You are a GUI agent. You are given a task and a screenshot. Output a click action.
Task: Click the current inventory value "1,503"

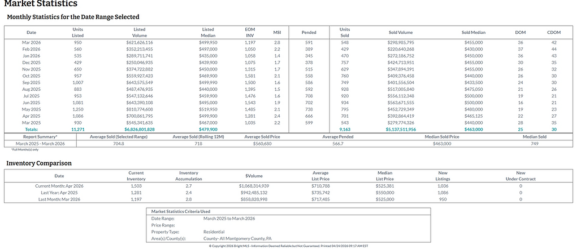coord(136,186)
